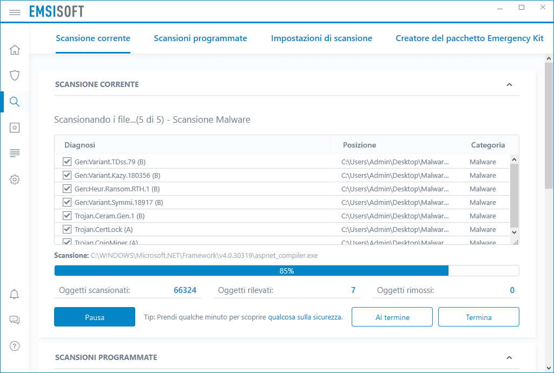Uncheck Gen:Variant.TDss.79 detection
554x373 pixels.
coord(67,162)
